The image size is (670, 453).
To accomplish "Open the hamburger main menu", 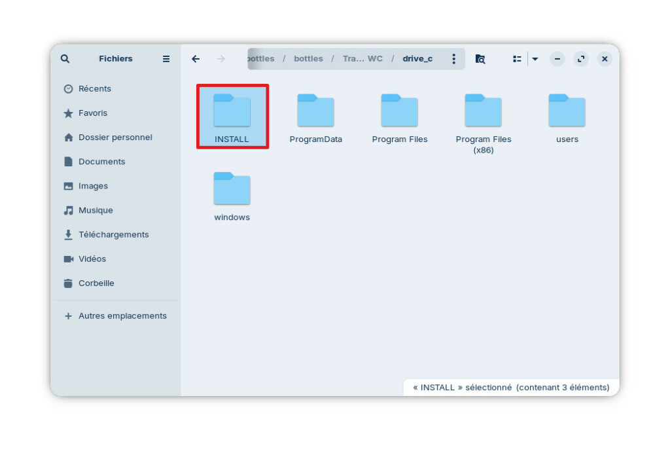I will [166, 59].
